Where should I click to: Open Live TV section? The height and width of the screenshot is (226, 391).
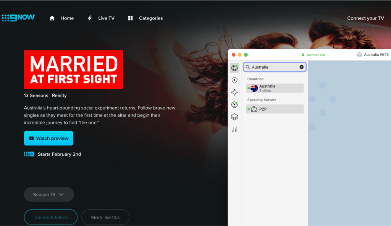106,18
